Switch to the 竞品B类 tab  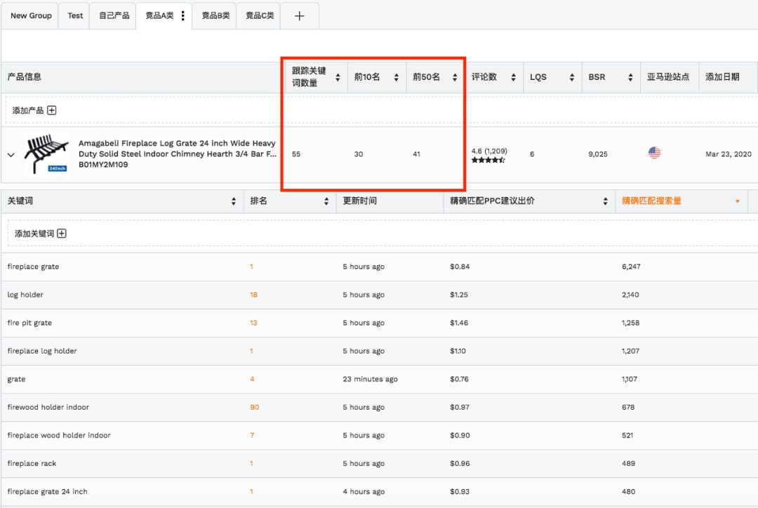click(215, 15)
